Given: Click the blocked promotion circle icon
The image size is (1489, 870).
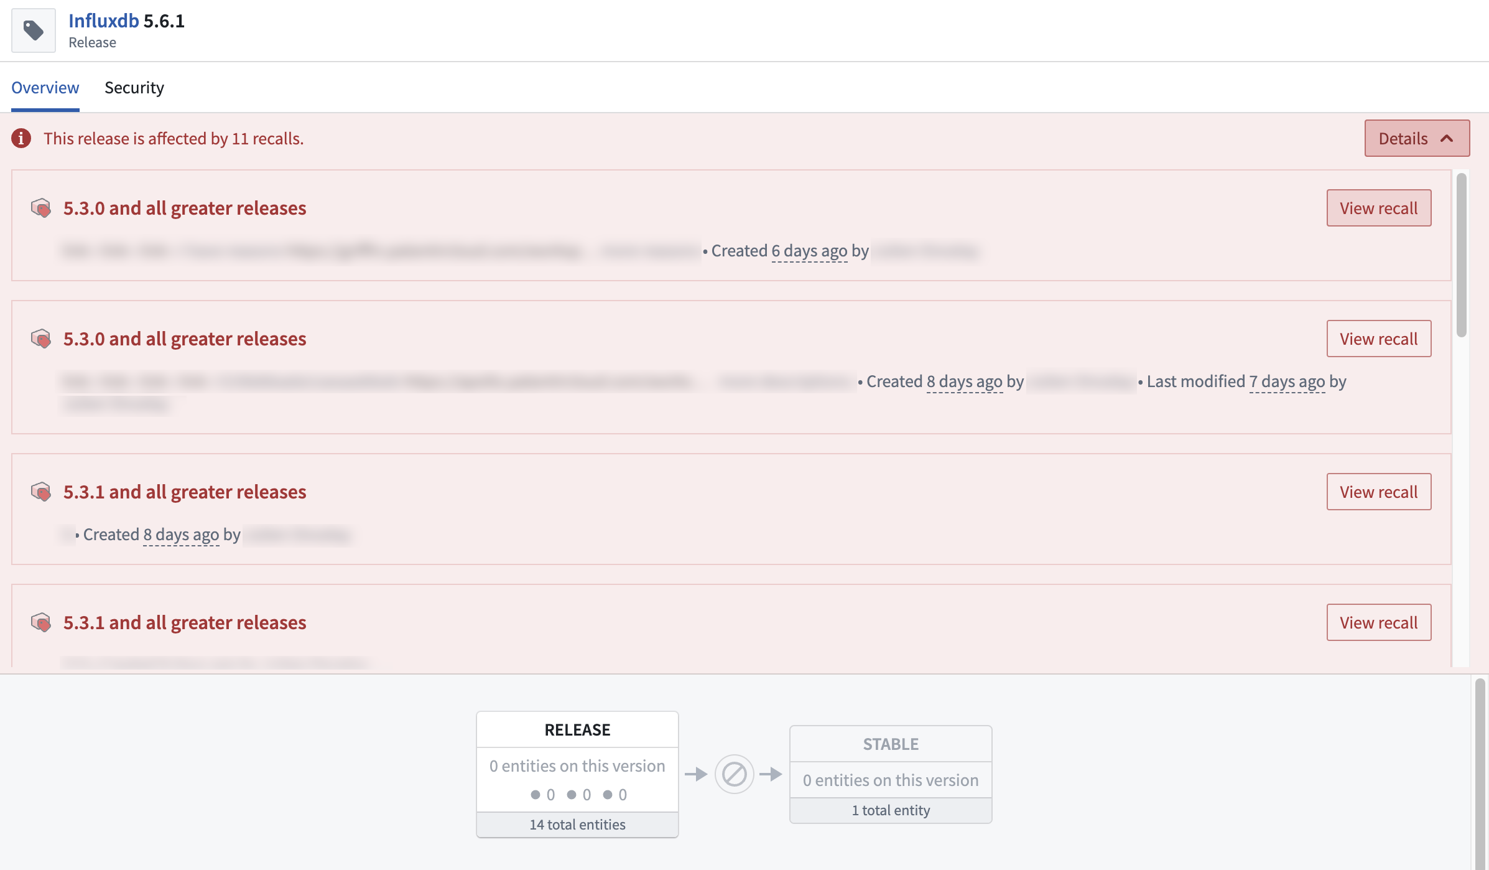Looking at the screenshot, I should [734, 774].
